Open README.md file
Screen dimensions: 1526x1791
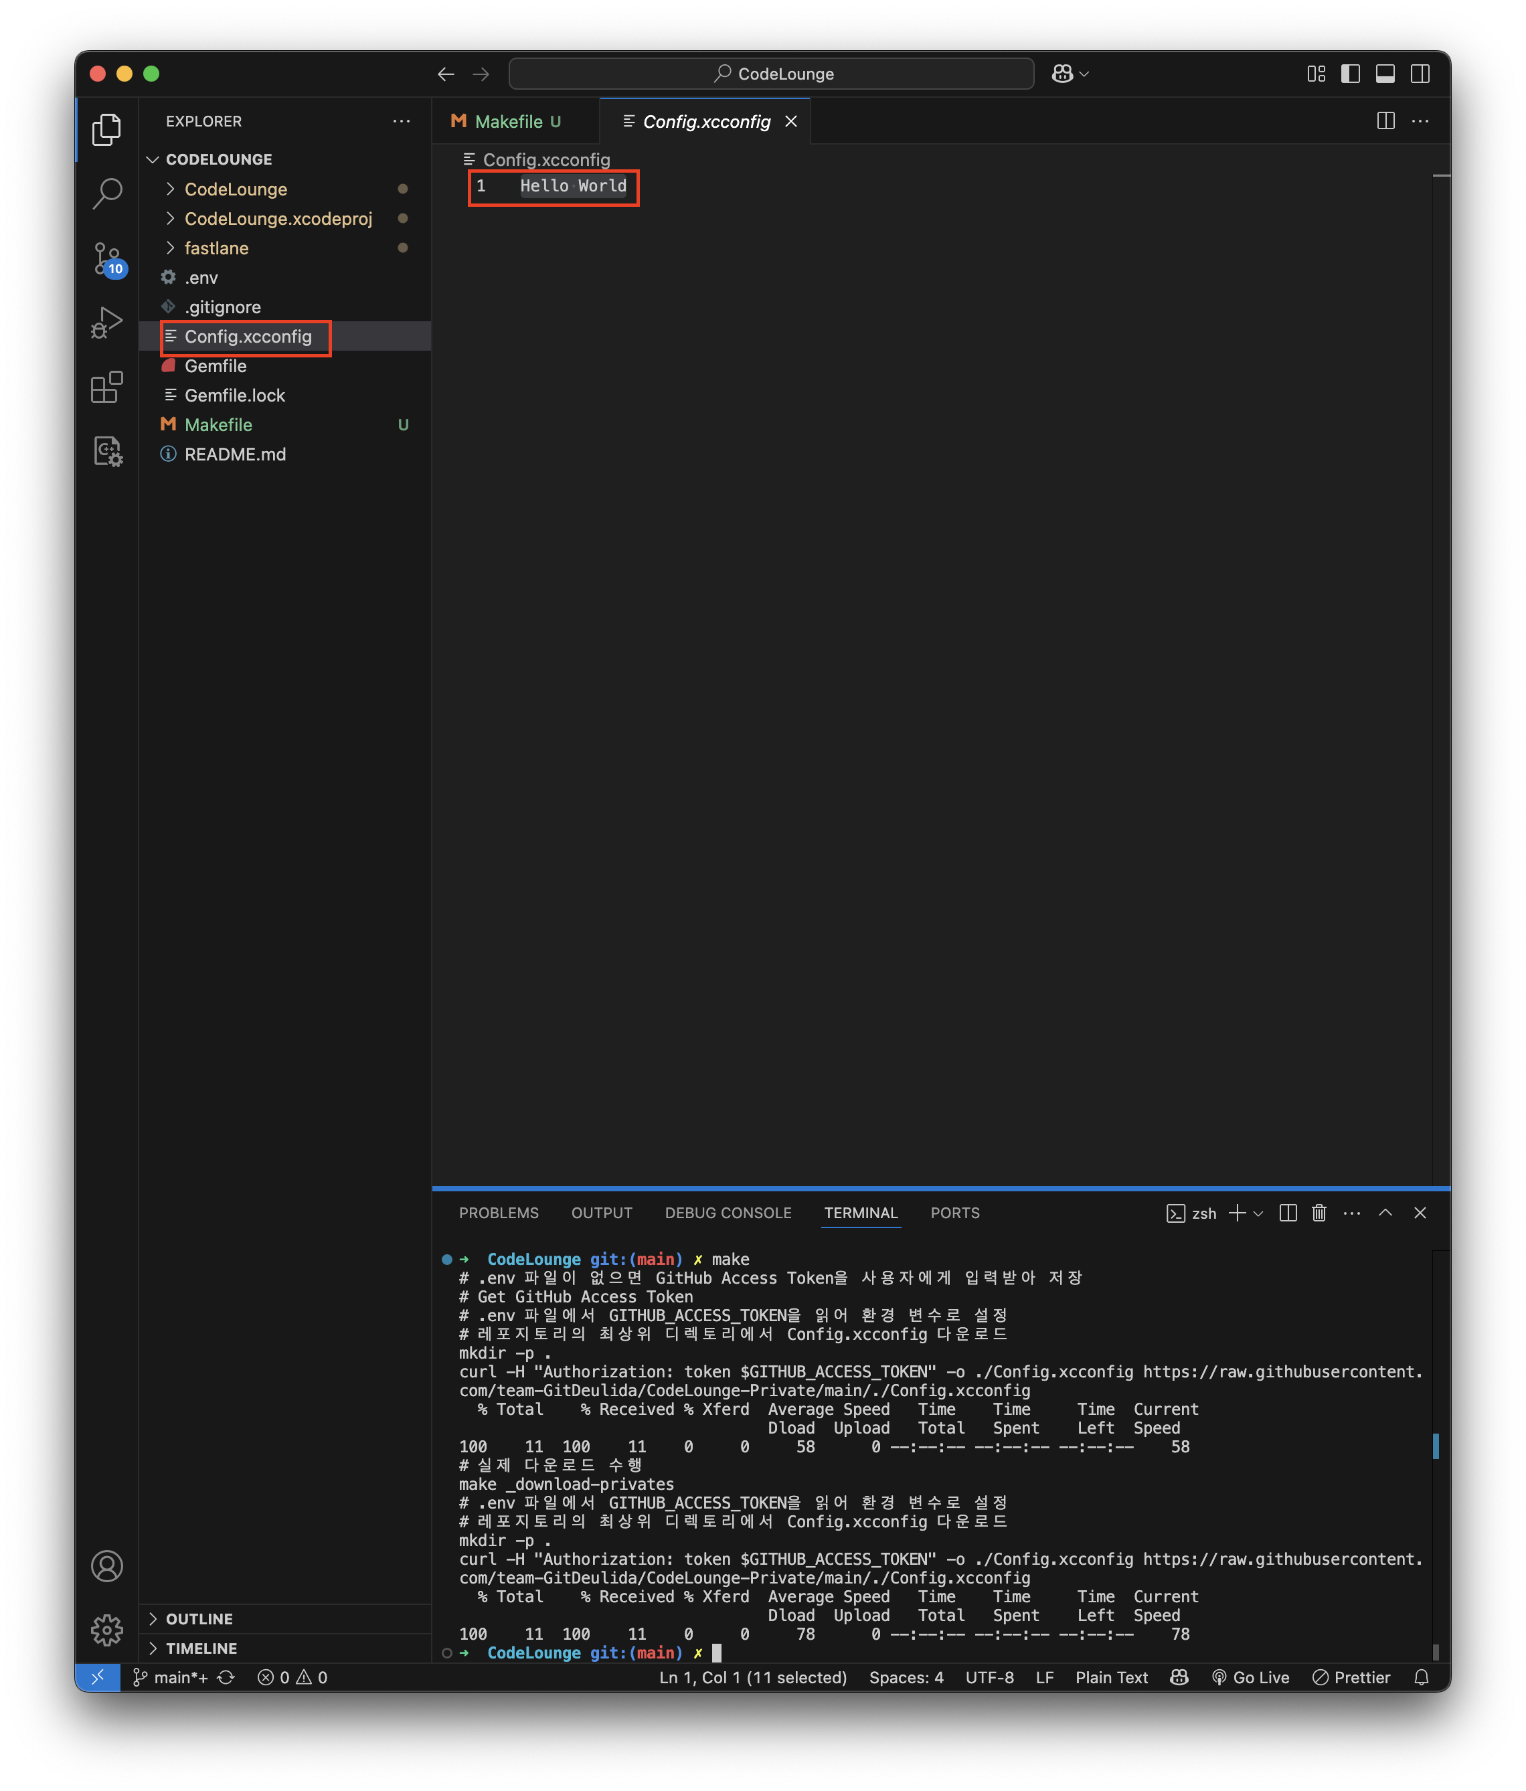coord(285,454)
